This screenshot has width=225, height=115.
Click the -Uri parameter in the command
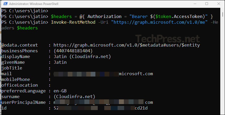tap(103, 22)
